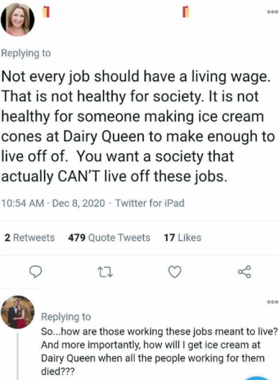279x380 pixels.
Task: Click 'Replying to' above the main tweet
Action: tap(26, 53)
